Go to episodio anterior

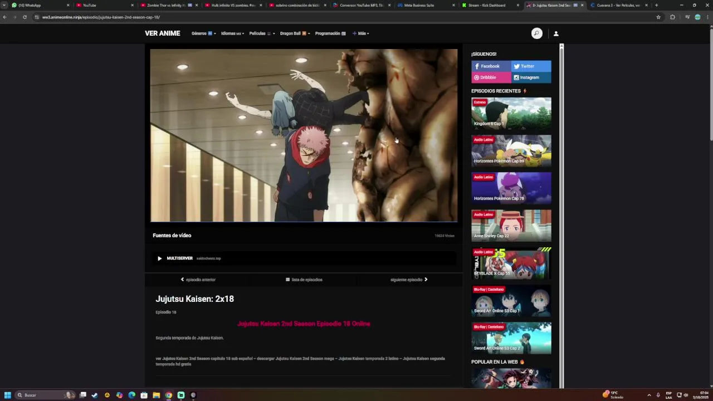pyautogui.click(x=198, y=280)
